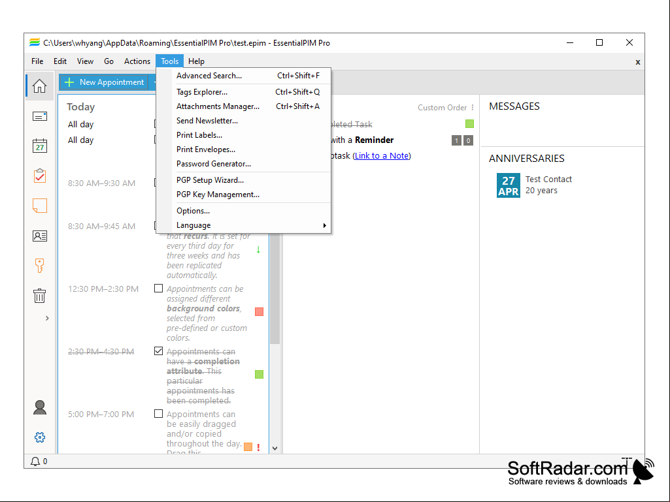Select the 8:30 AM–9:45 AM time label
Image resolution: width=670 pixels, height=502 pixels.
(x=101, y=227)
